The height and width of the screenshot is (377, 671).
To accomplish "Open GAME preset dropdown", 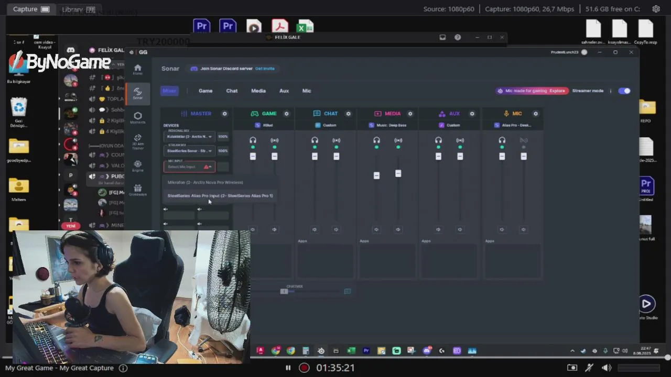I will tap(264, 125).
